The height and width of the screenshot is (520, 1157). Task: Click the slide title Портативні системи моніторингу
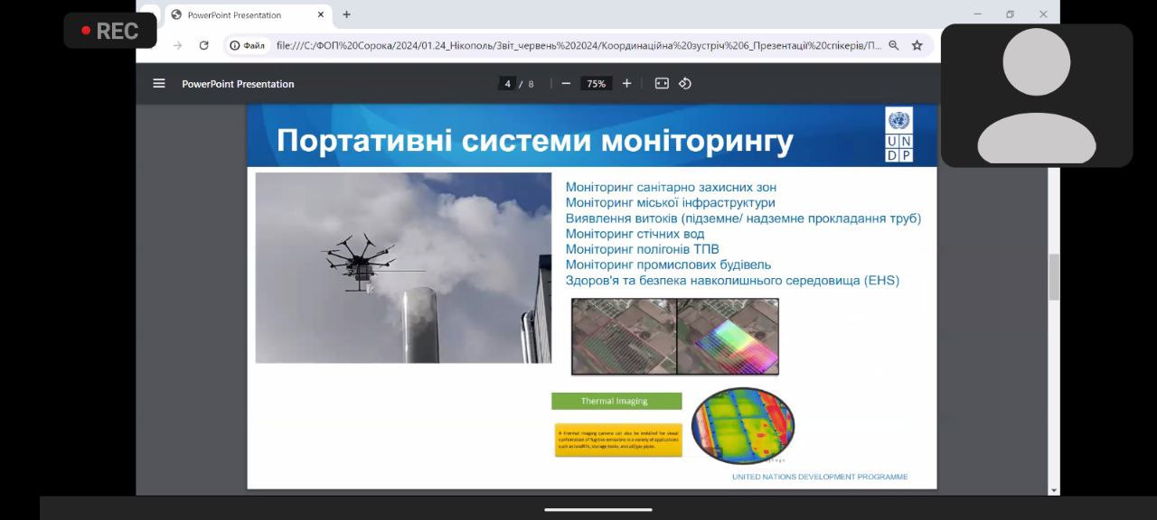tap(535, 141)
